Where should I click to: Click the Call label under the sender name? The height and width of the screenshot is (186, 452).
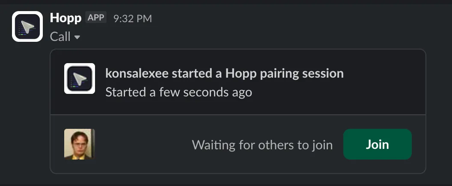(x=60, y=37)
